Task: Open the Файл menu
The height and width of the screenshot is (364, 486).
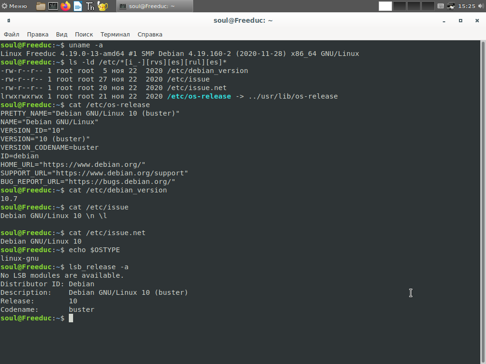Action: (x=11, y=34)
